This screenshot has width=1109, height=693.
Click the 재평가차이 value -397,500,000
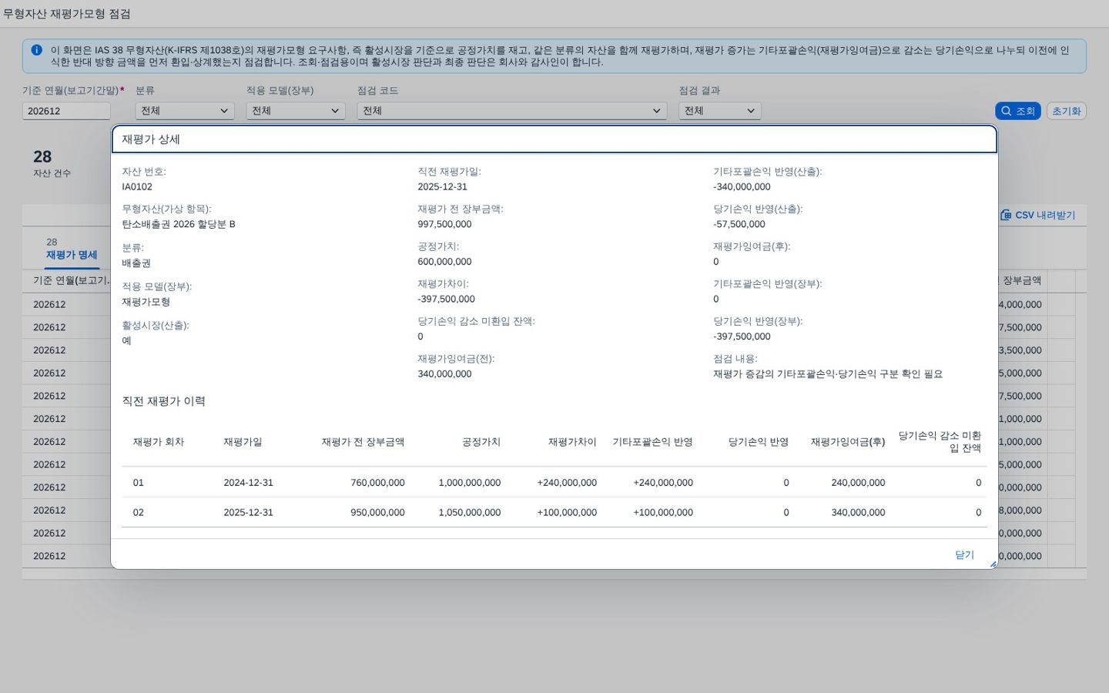446,299
